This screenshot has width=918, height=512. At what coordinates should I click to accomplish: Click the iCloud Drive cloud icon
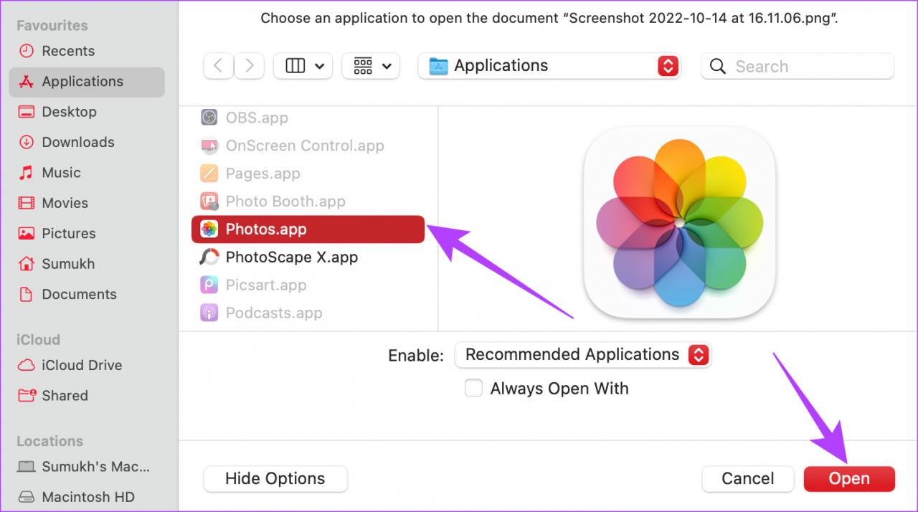(x=27, y=365)
